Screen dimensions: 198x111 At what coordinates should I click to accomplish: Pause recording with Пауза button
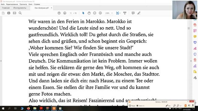coord(132,106)
